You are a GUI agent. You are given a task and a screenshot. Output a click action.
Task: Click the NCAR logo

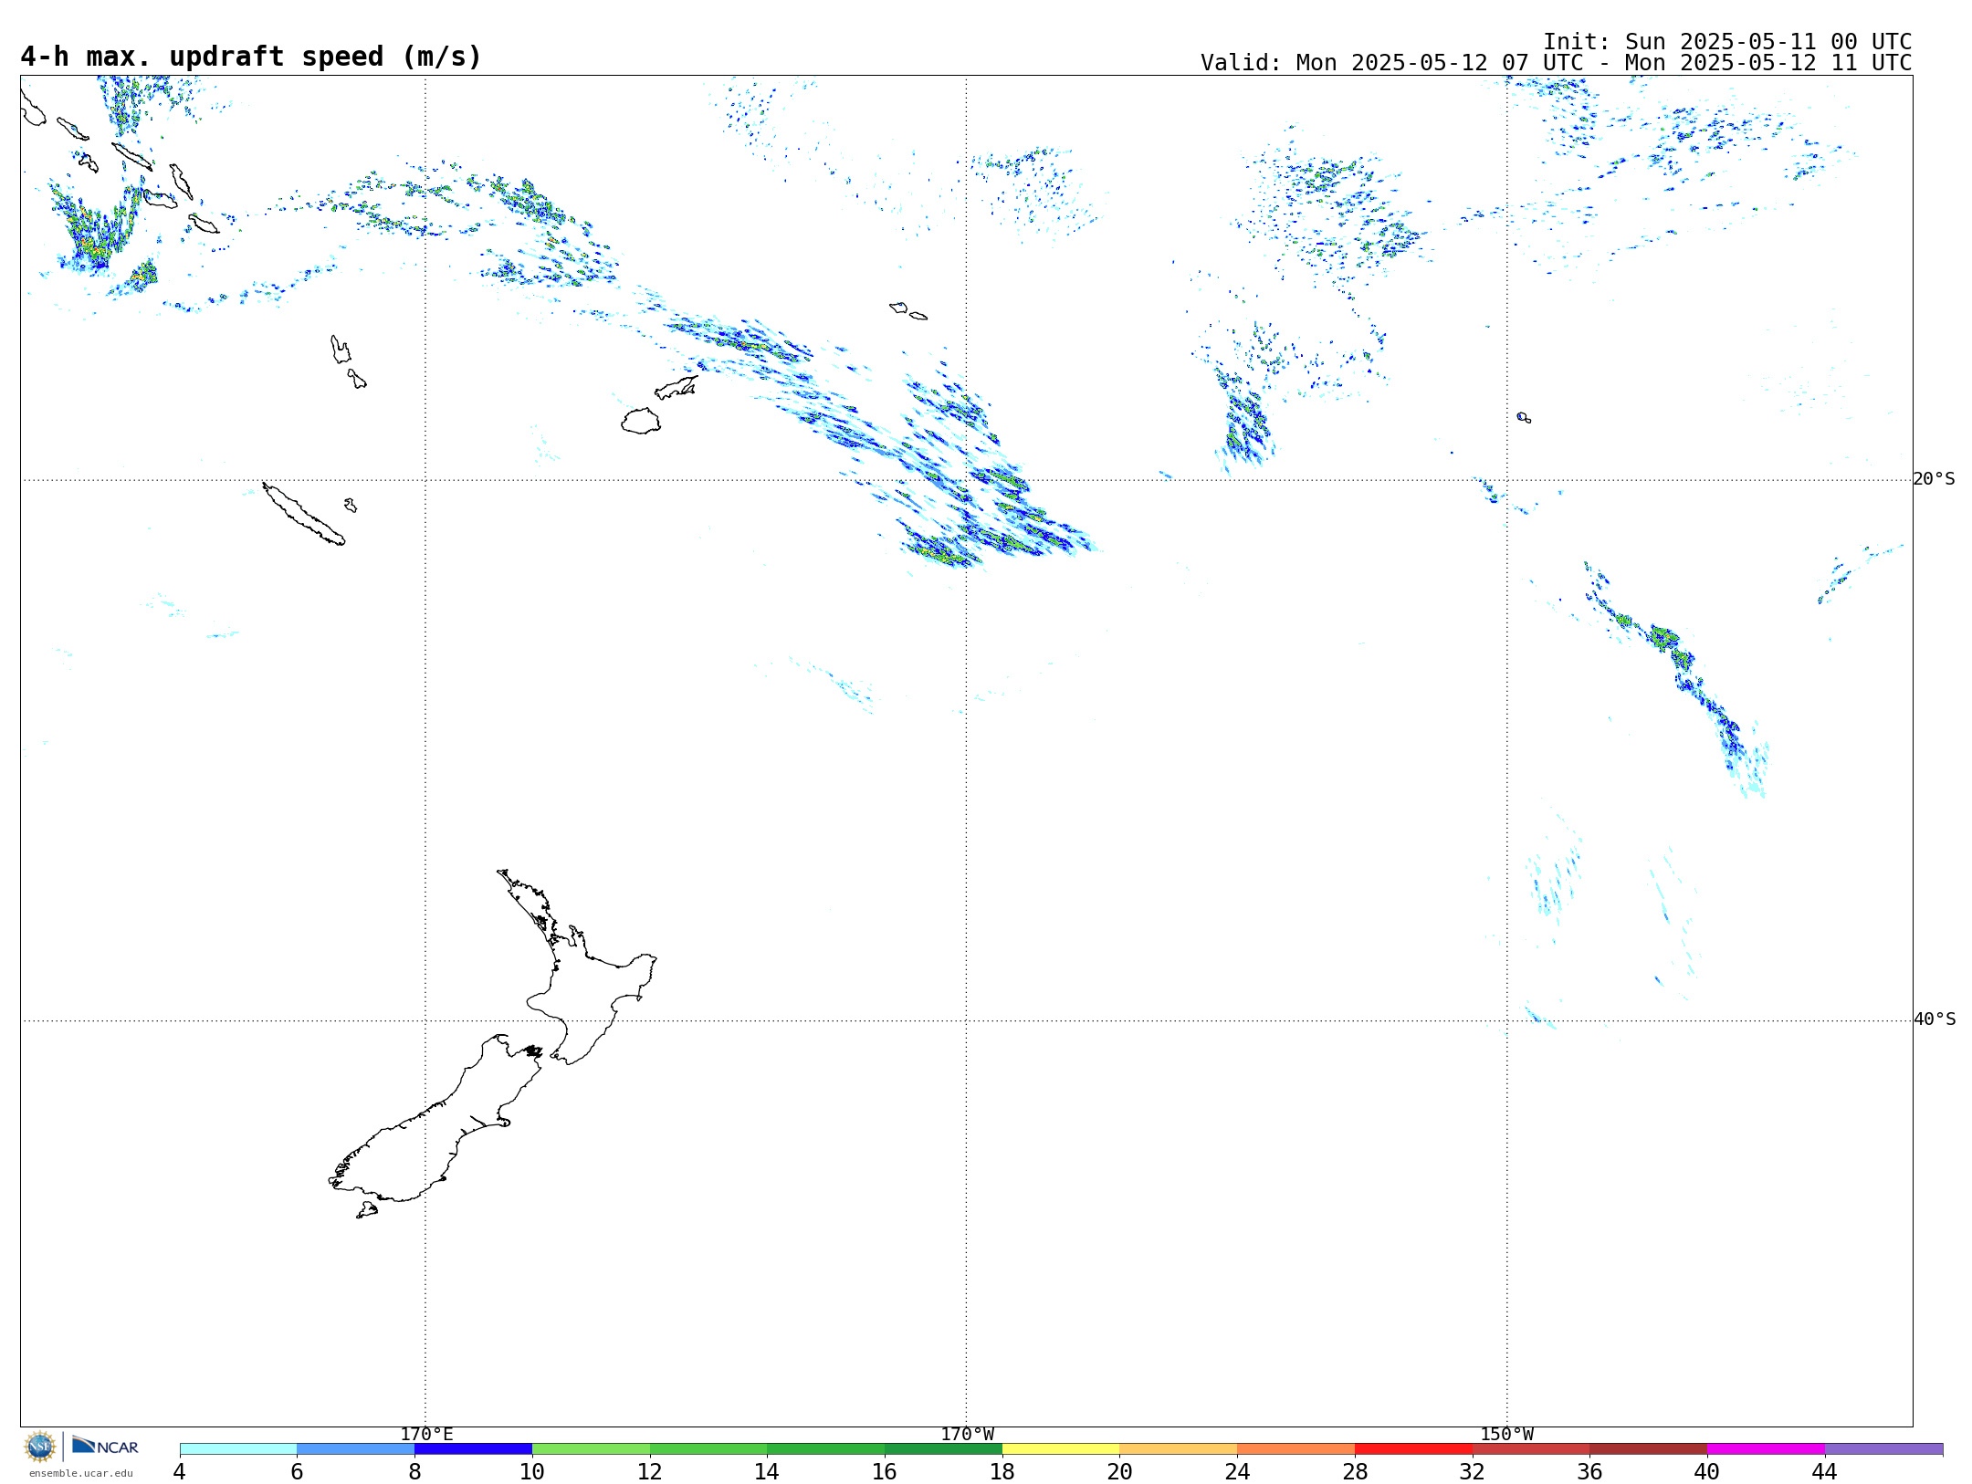[105, 1446]
